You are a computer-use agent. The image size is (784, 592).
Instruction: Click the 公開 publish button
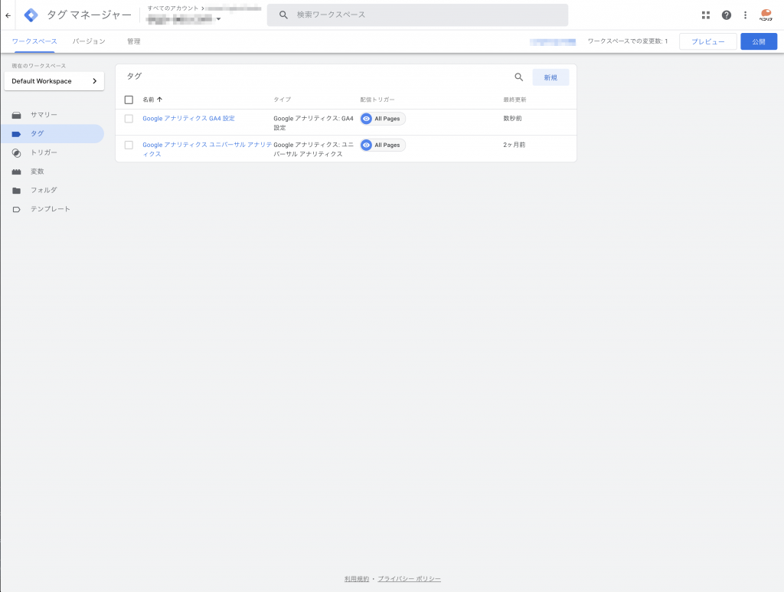click(x=759, y=41)
